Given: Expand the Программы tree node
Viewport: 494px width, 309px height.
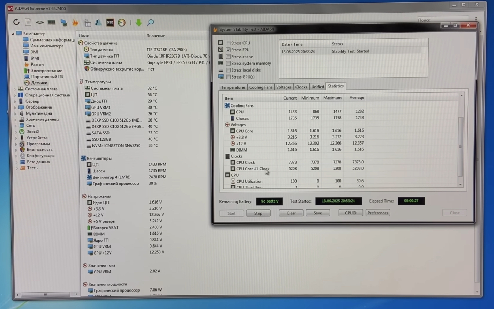Looking at the screenshot, I should (16, 144).
